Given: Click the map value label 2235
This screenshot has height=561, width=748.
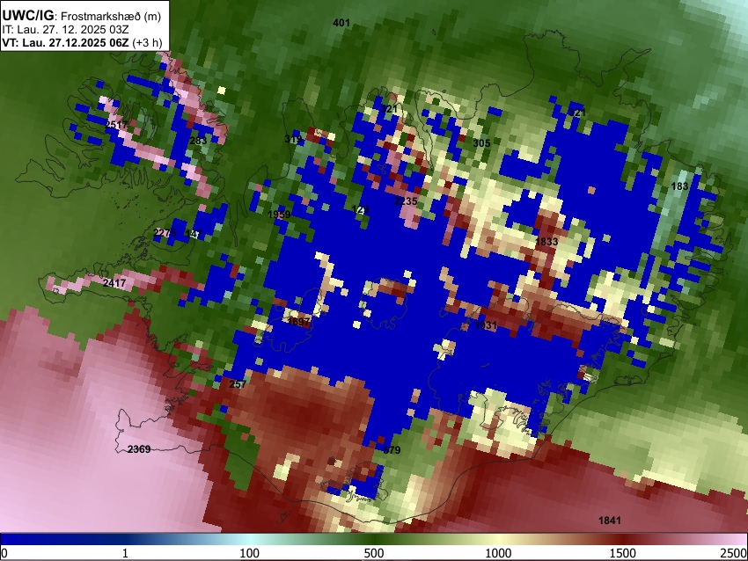Looking at the screenshot, I should tap(406, 201).
